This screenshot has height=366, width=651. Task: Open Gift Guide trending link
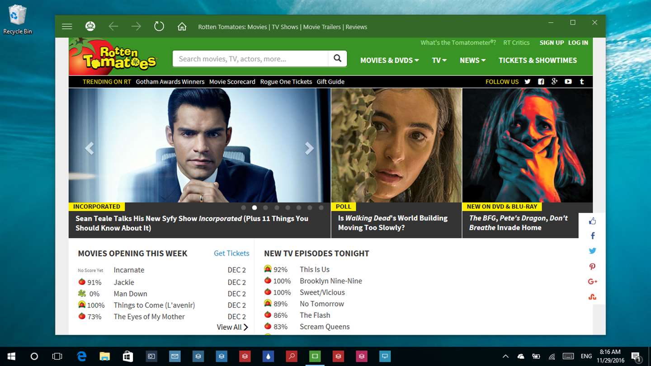(x=330, y=82)
